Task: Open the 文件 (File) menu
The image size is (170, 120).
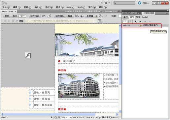Action: point(6,7)
